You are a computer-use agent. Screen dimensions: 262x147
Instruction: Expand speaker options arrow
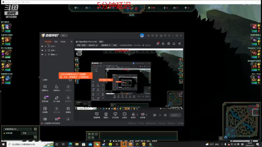point(146,115)
